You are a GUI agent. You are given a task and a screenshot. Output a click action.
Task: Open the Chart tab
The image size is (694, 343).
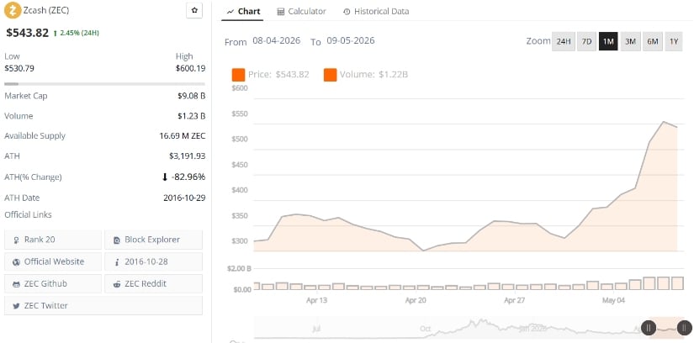pos(243,12)
